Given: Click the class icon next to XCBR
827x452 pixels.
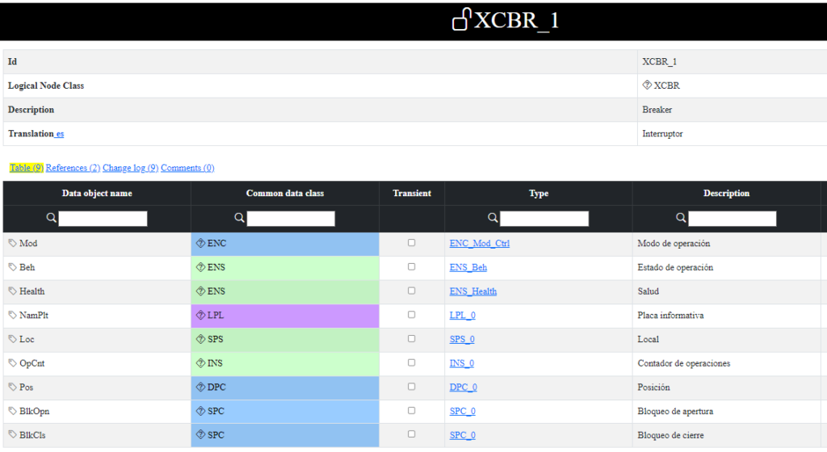Looking at the screenshot, I should 647,86.
